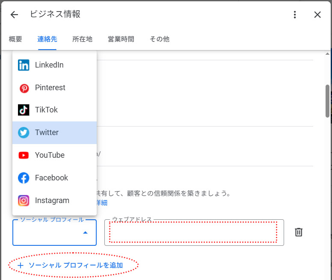The image size is (332, 280).
Task: Collapse the ソーシャル プロフィール dropdown arrow
Action: tap(85, 233)
